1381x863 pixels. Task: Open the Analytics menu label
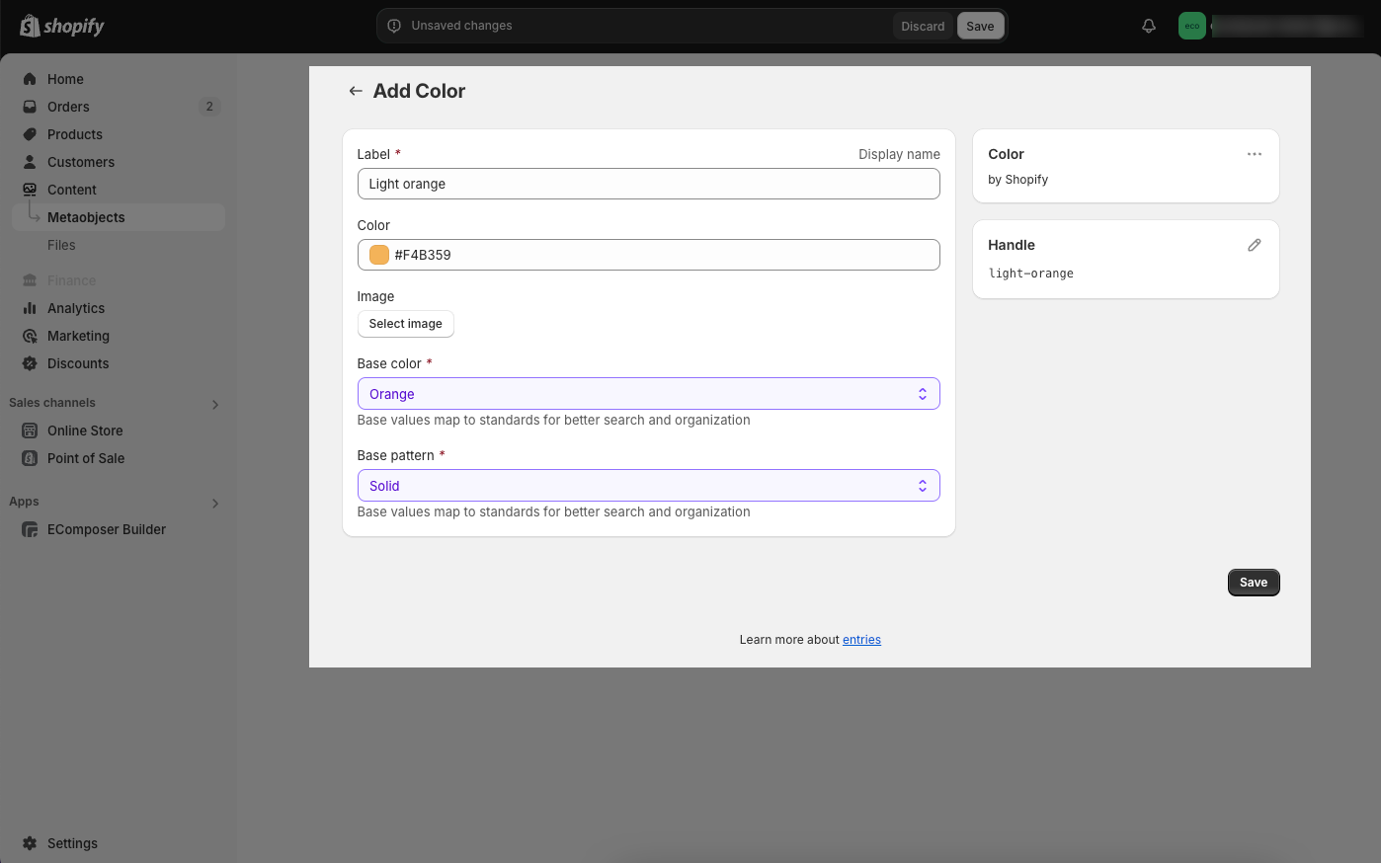(x=76, y=308)
